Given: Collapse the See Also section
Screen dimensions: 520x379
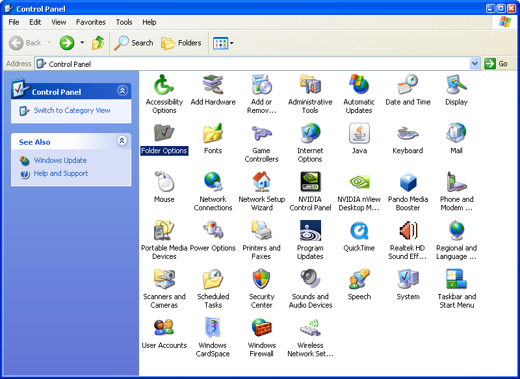Looking at the screenshot, I should coord(122,141).
